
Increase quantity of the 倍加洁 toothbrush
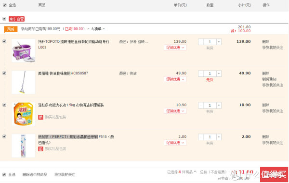coord(219,137)
